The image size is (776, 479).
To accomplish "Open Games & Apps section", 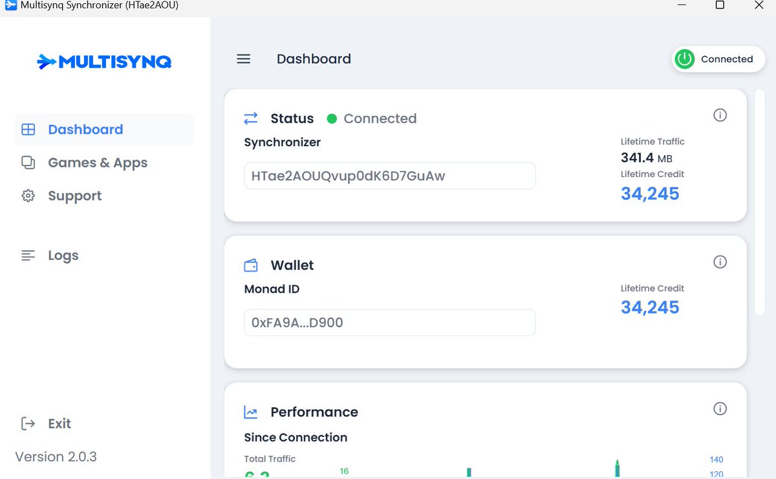I will tap(98, 163).
